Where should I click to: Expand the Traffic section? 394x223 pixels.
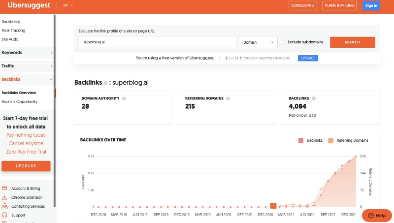click(x=27, y=66)
